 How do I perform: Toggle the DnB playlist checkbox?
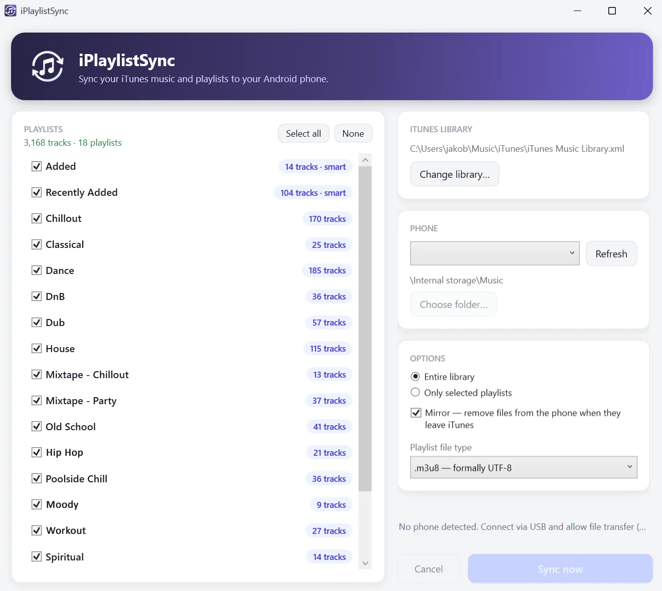37,297
